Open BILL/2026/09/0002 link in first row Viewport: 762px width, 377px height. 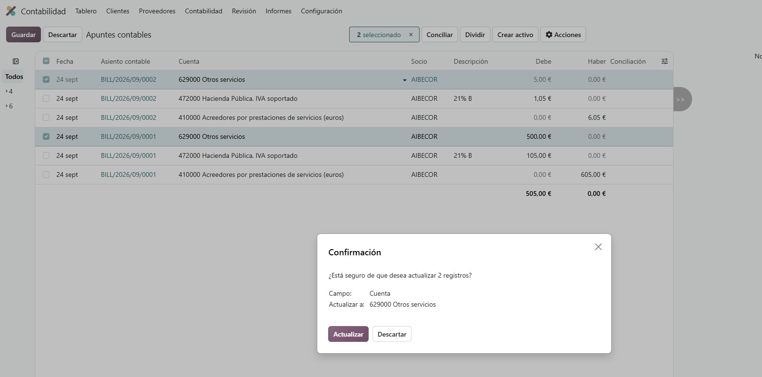[x=128, y=79]
